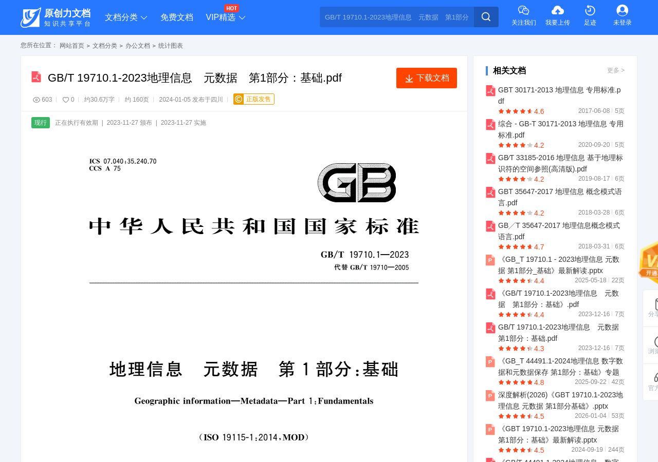Screen dimensions: 658x462
Task: Open 《GB_T 19710.1 - 2023》最新解读.pptx 22页
Action: click(559, 265)
